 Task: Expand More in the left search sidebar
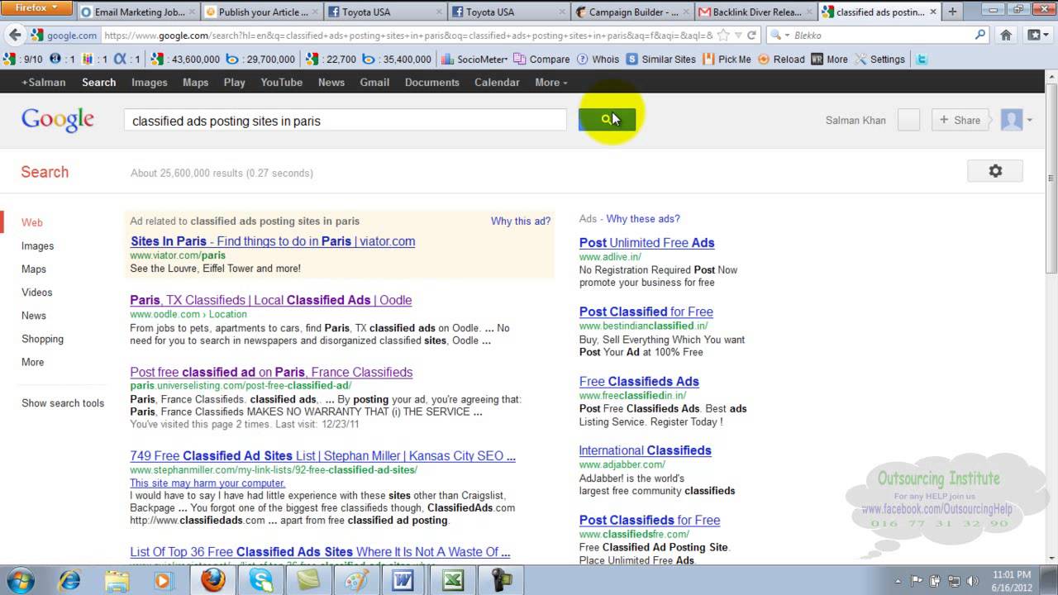point(33,362)
